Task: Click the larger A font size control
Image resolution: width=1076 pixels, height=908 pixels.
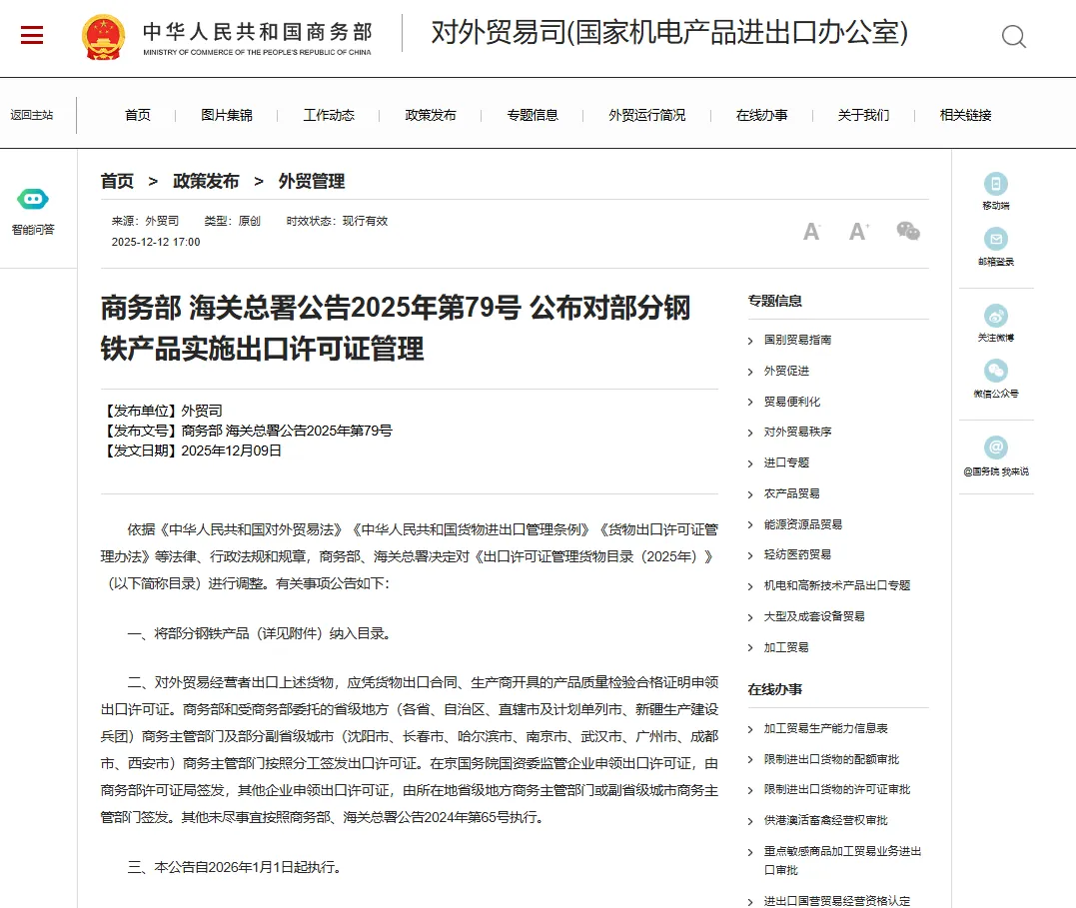Action: [857, 231]
